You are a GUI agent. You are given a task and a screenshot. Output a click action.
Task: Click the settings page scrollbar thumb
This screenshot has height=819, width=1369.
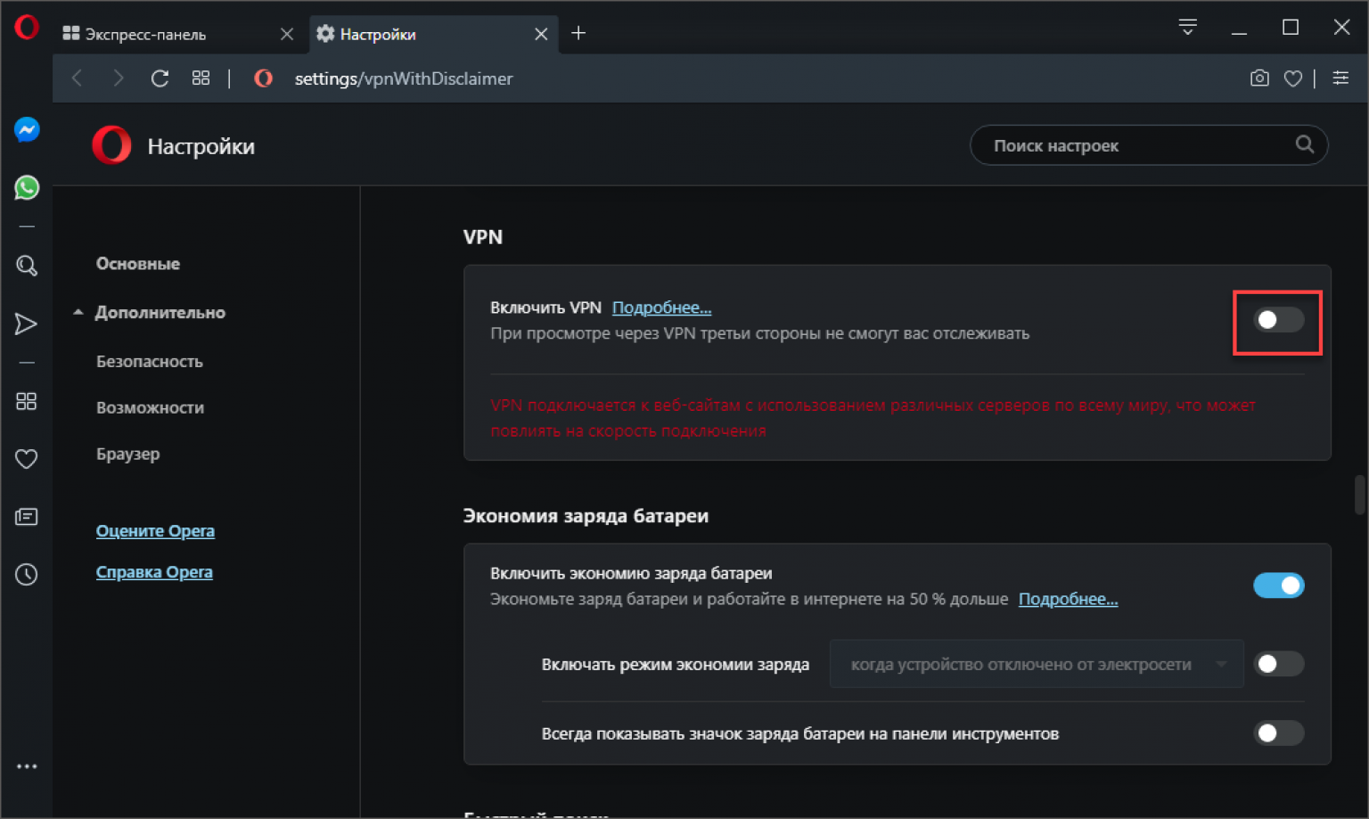click(x=1360, y=495)
